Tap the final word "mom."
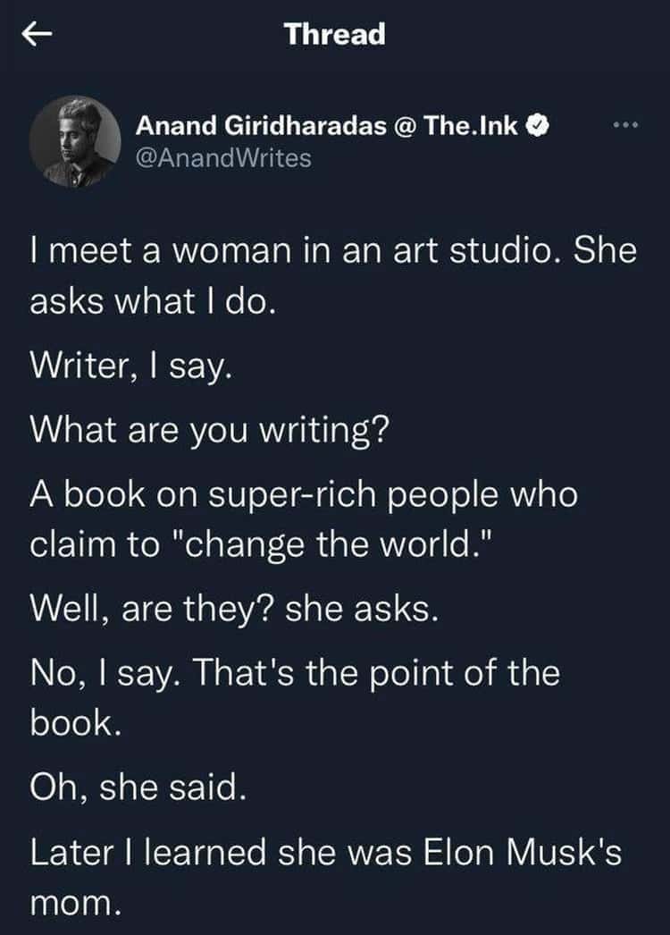This screenshot has height=935, width=670. (76, 904)
